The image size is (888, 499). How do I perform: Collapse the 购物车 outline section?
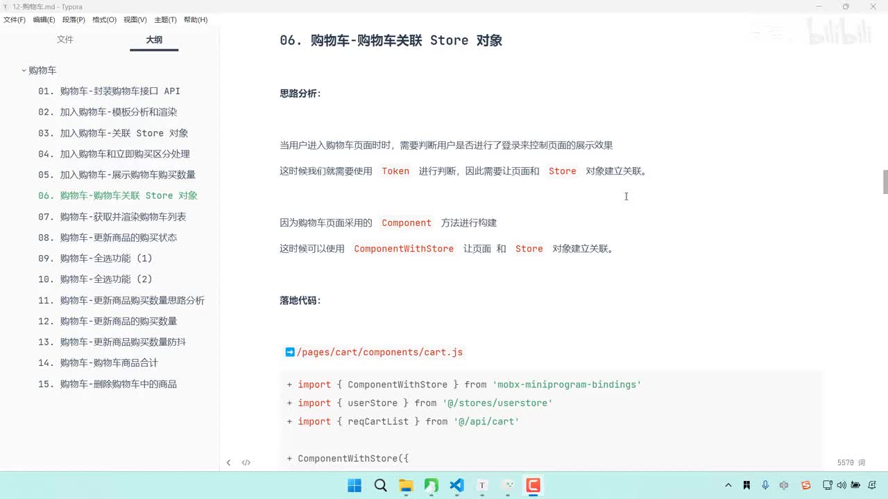(24, 71)
